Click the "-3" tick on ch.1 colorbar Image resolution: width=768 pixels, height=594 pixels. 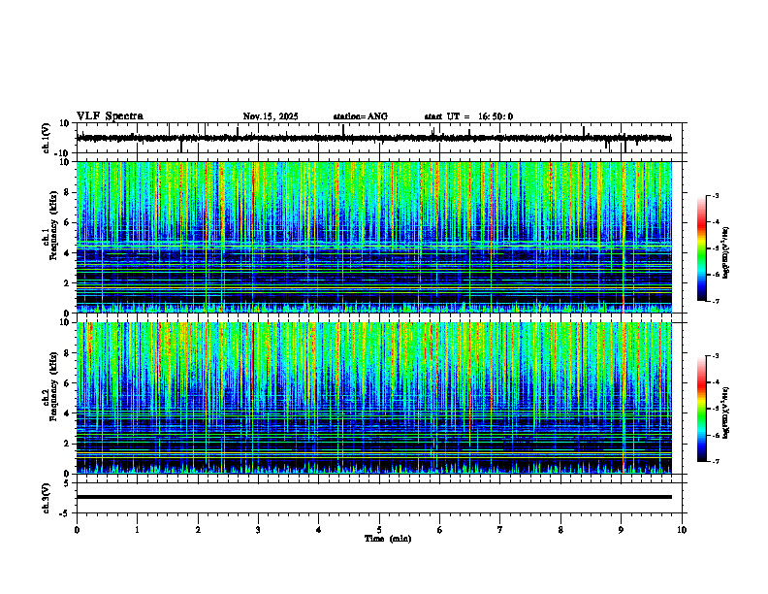point(715,195)
